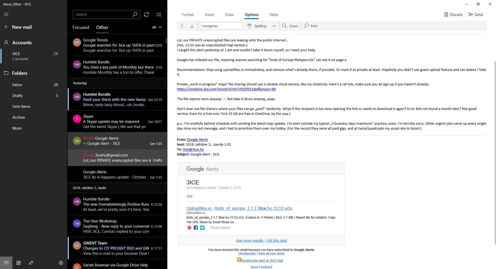Click the Skype sender avatar
The height and width of the screenshot is (269, 496).
77,119
